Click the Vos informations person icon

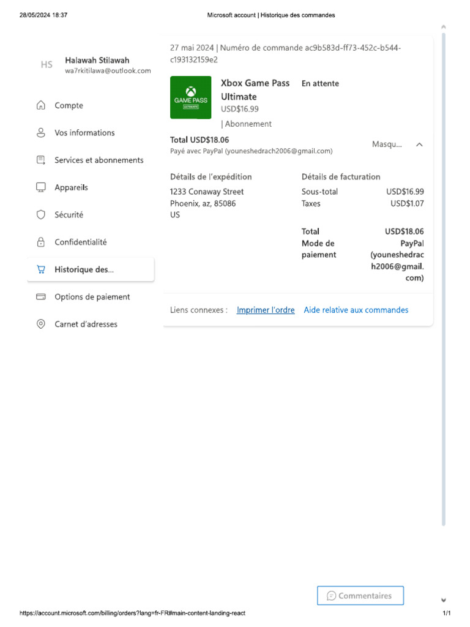[x=41, y=133]
